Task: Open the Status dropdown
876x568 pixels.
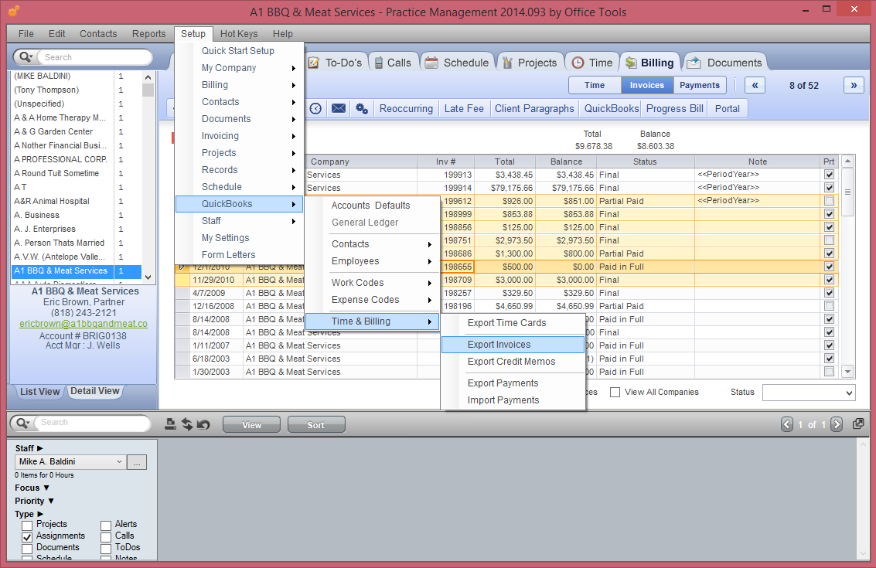Action: click(809, 393)
